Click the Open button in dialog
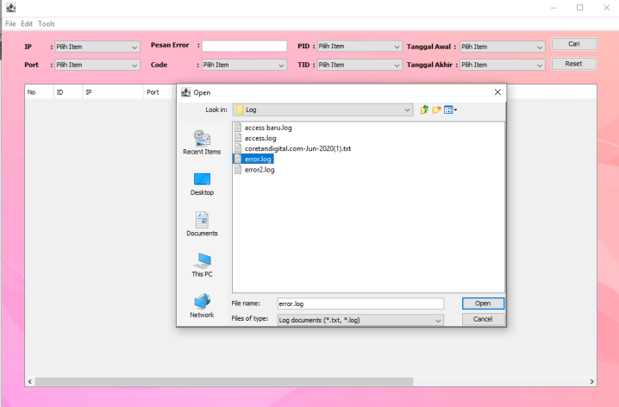 pos(483,304)
